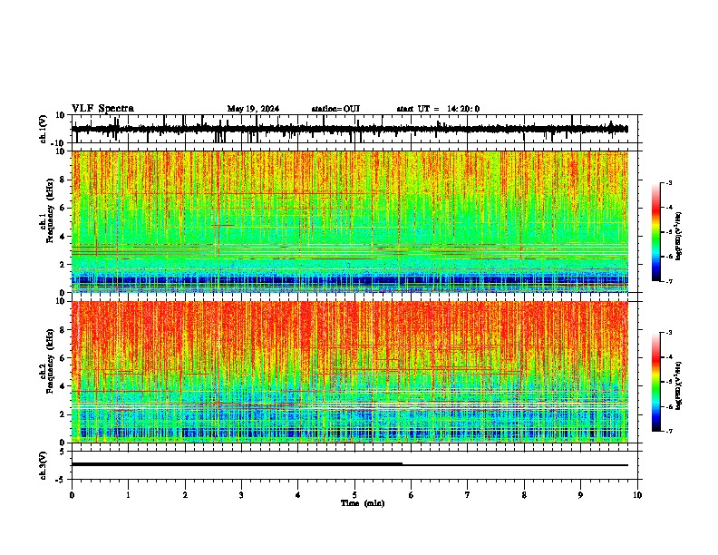The height and width of the screenshot is (555, 718).
Task: Click the "-7" tick on ch.2 colorbar
Action: (x=668, y=431)
